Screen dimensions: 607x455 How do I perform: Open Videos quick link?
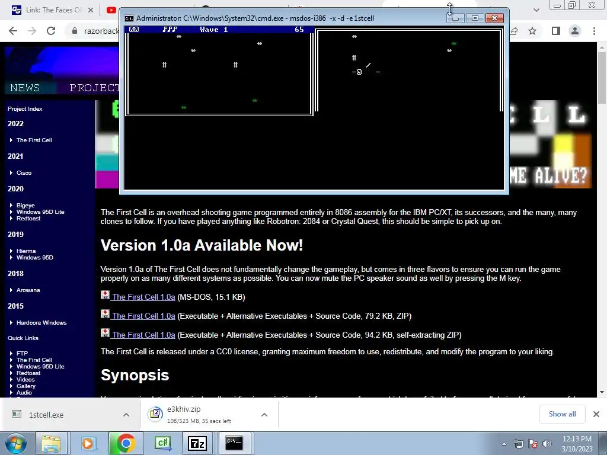(x=25, y=380)
